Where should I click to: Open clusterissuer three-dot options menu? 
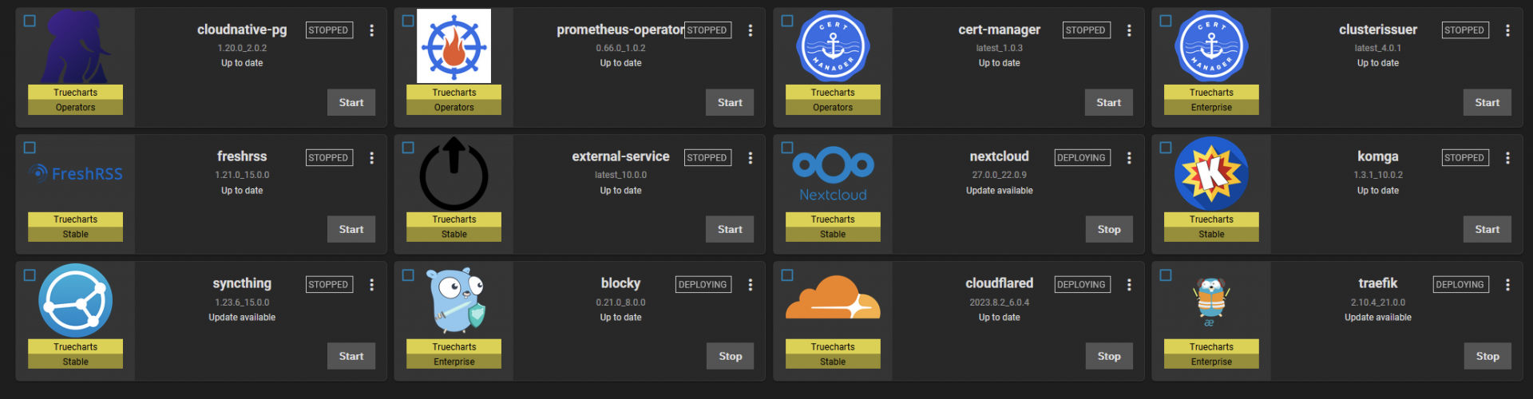[1507, 30]
